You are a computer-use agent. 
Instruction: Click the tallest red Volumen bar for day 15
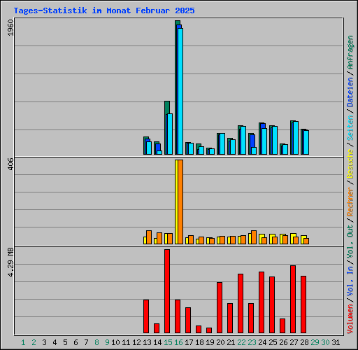click(167, 291)
